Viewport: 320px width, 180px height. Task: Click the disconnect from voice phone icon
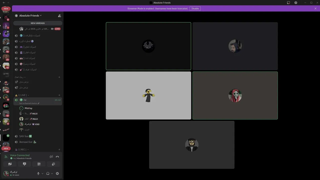(57, 157)
